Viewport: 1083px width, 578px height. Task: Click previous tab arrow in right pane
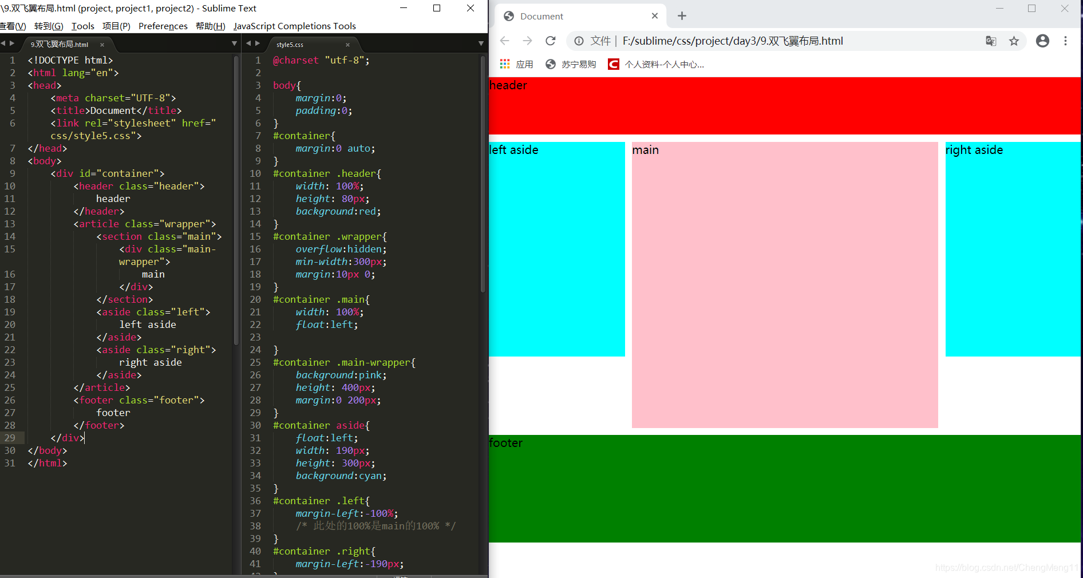(x=248, y=43)
